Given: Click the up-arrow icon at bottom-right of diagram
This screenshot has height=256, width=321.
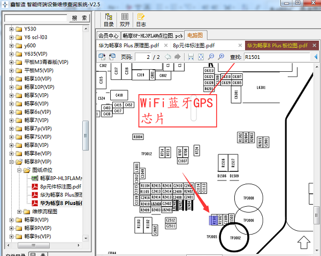Looking at the screenshot, I should [304, 242].
